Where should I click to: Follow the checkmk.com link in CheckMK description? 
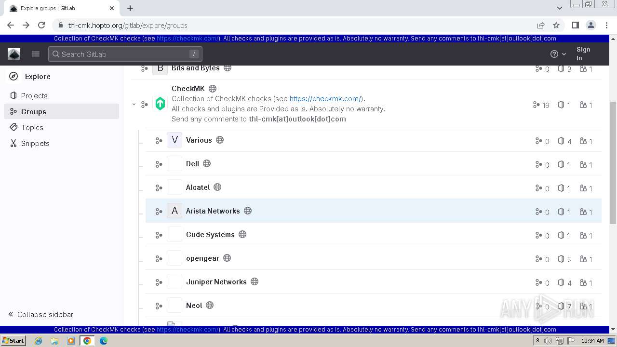tap(326, 98)
